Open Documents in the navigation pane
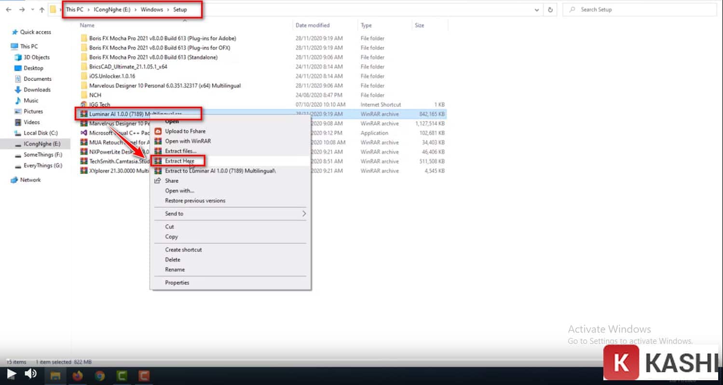 (37, 79)
